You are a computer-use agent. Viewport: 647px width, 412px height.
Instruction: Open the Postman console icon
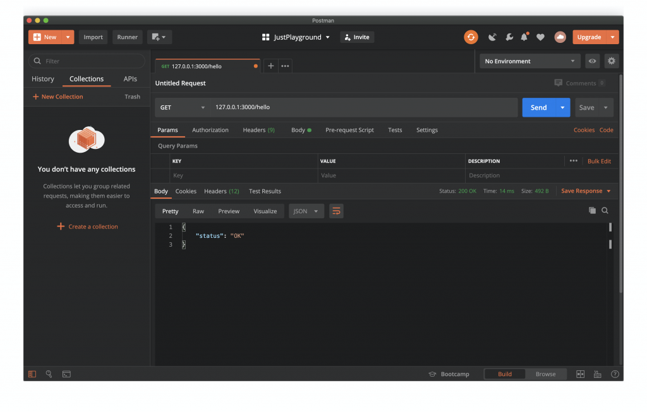66,374
